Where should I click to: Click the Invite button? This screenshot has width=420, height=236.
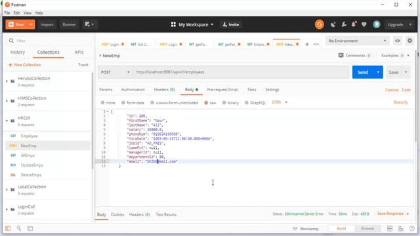[230, 24]
